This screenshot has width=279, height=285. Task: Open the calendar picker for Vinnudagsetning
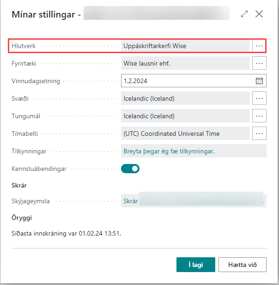(x=259, y=81)
